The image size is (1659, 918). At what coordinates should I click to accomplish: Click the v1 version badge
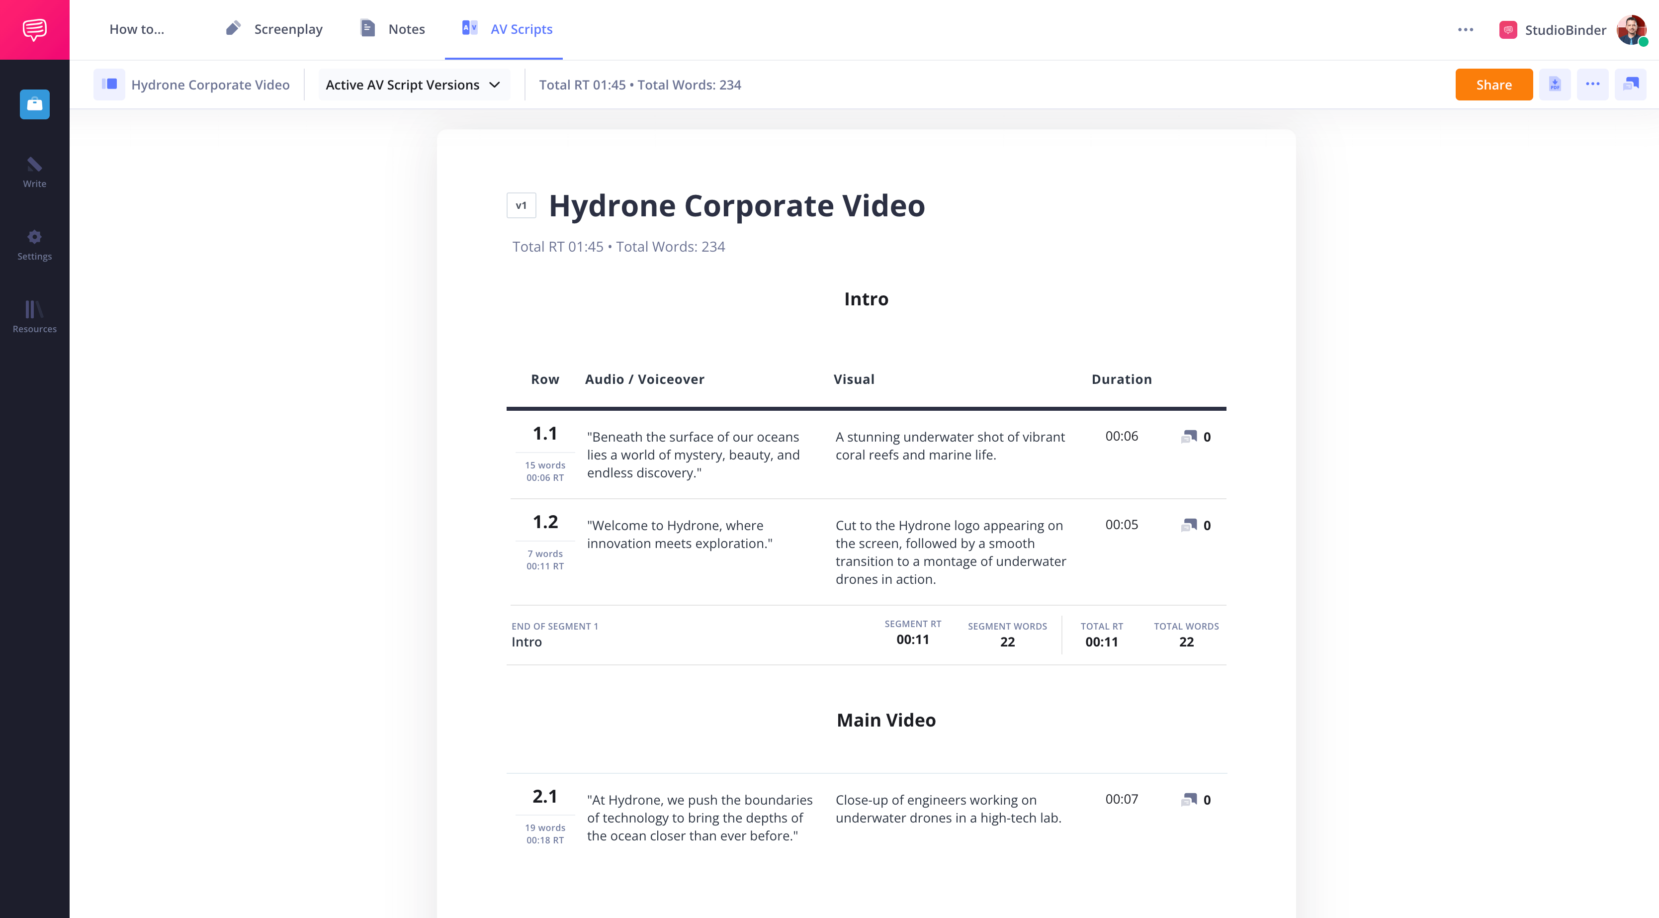tap(521, 205)
